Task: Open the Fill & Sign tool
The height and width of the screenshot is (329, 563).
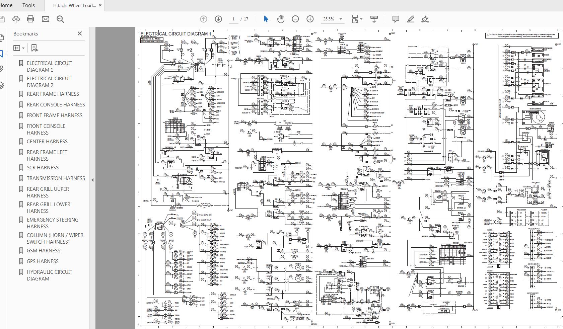Action: coord(425,19)
